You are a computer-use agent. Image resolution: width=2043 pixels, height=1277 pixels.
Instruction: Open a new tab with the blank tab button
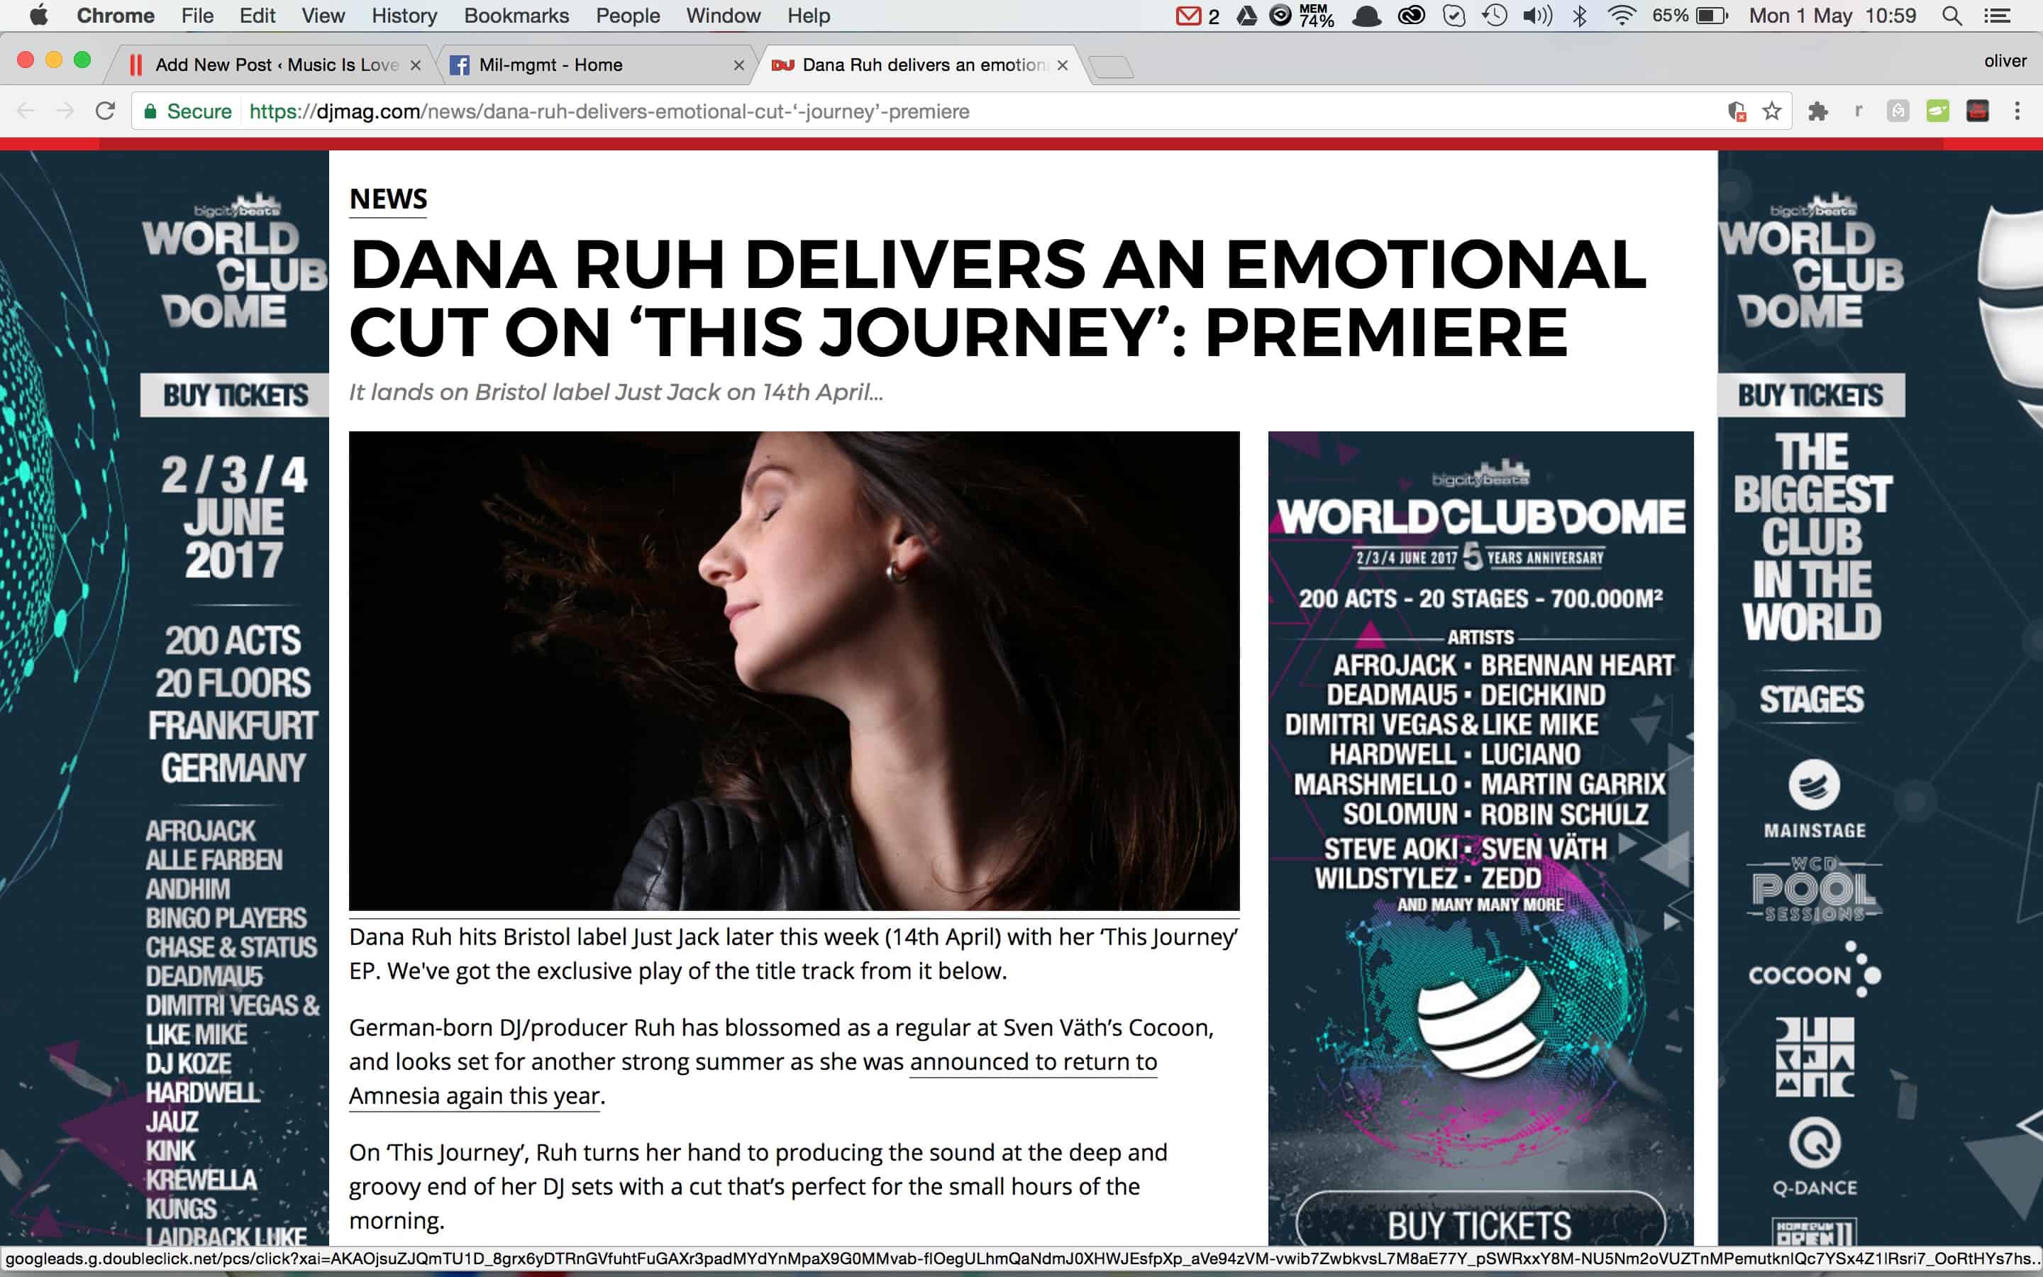pos(1111,67)
